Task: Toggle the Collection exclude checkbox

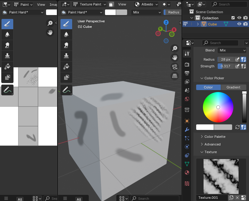Action: point(233,18)
